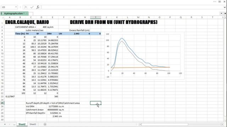Click the FH column header cell
This screenshot has height=127, width=227.
(31, 34)
